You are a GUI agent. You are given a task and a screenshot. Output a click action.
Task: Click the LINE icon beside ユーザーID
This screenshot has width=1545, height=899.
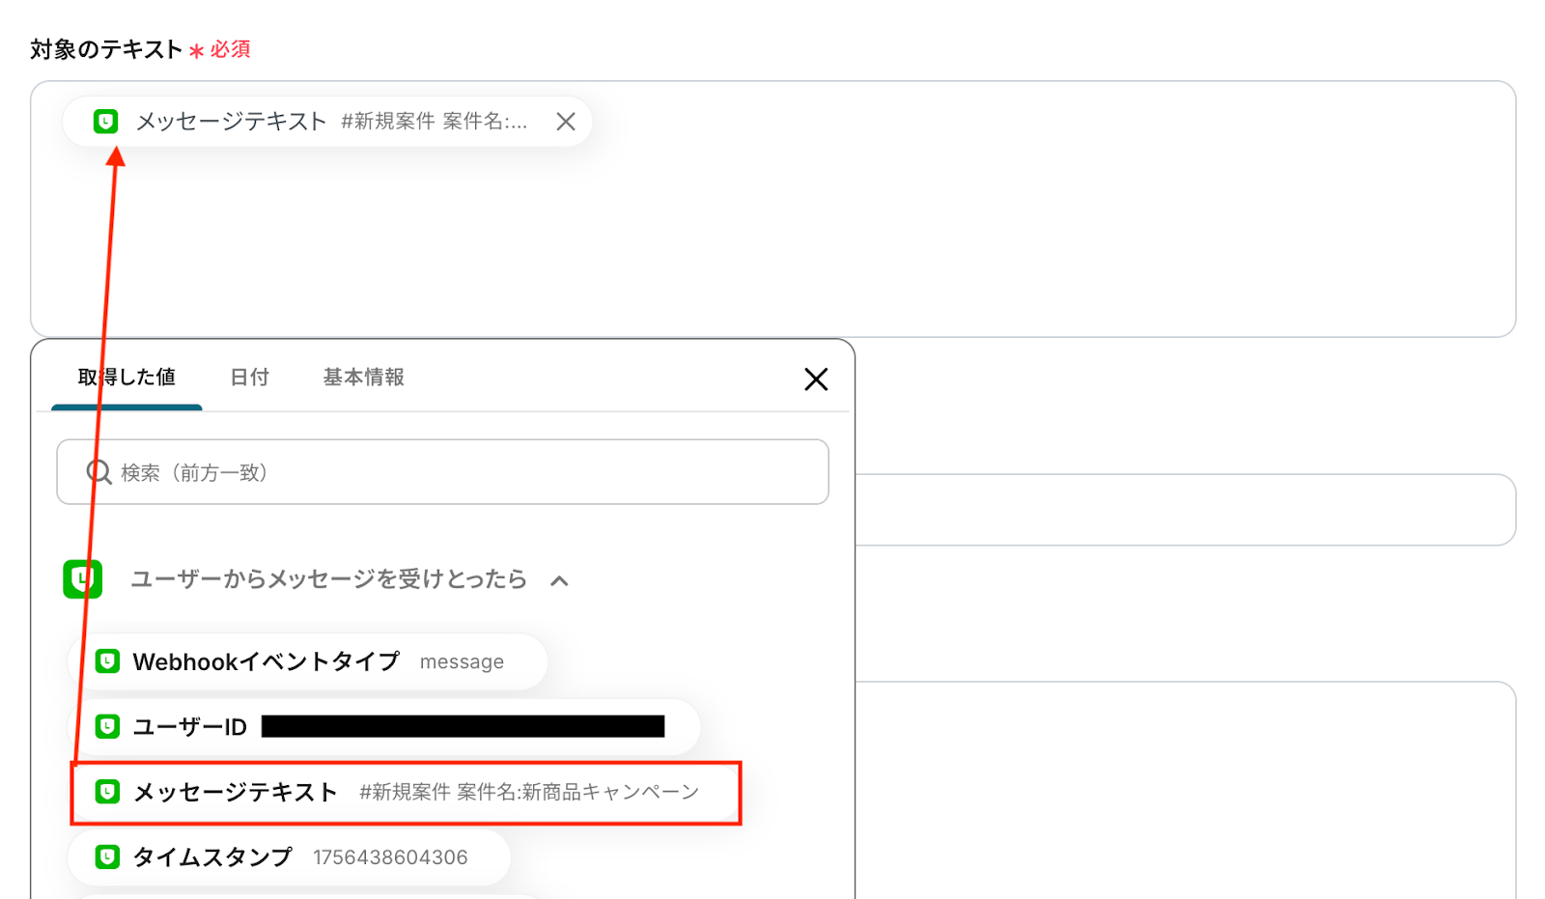click(x=107, y=726)
